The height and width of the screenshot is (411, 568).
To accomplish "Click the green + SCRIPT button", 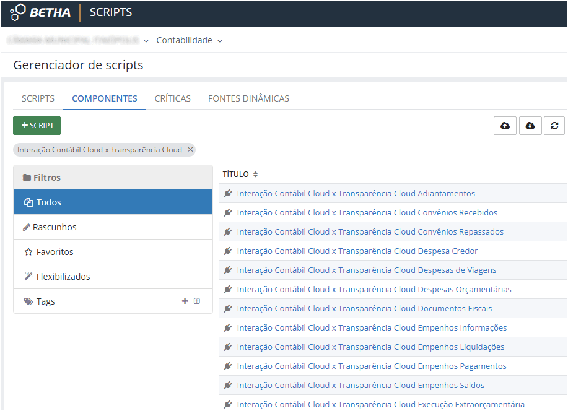I will 37,126.
